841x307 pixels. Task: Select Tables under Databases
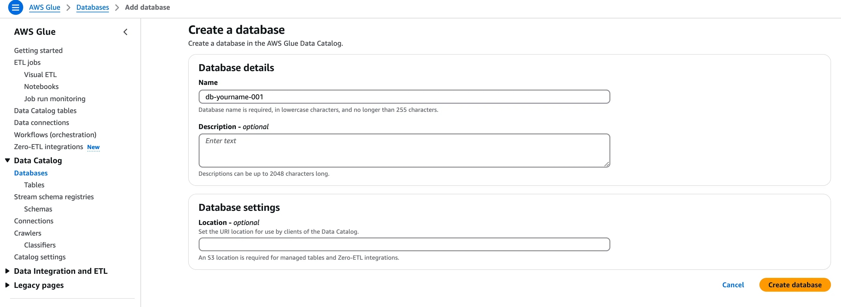point(34,185)
